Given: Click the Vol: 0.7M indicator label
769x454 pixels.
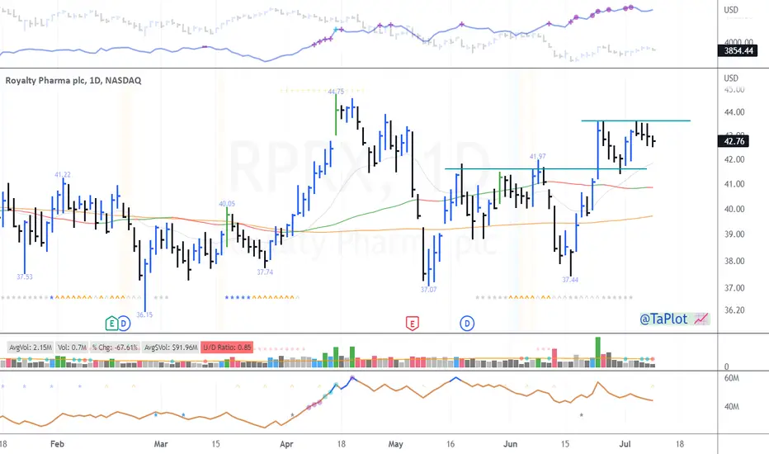Looking at the screenshot, I should pos(72,348).
